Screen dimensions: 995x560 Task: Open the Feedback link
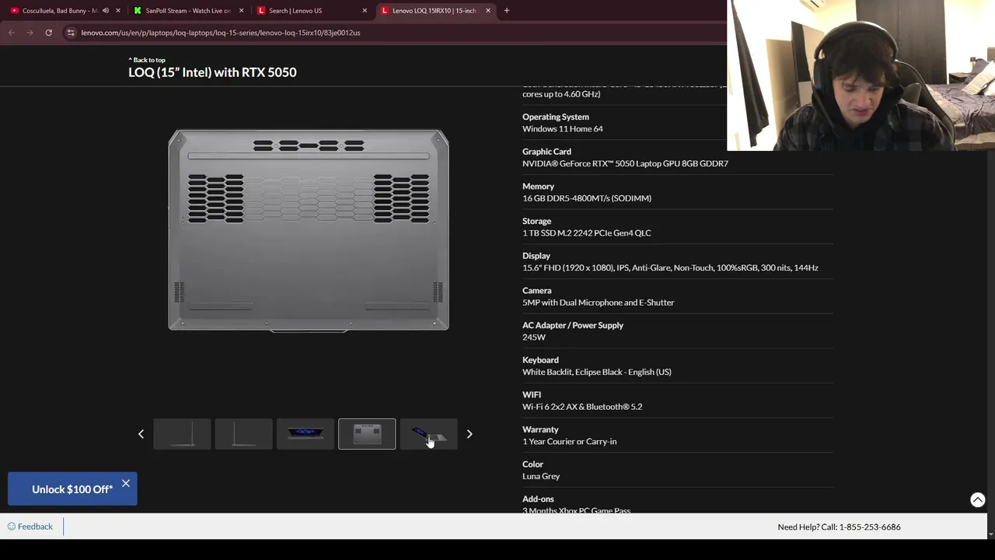point(30,527)
